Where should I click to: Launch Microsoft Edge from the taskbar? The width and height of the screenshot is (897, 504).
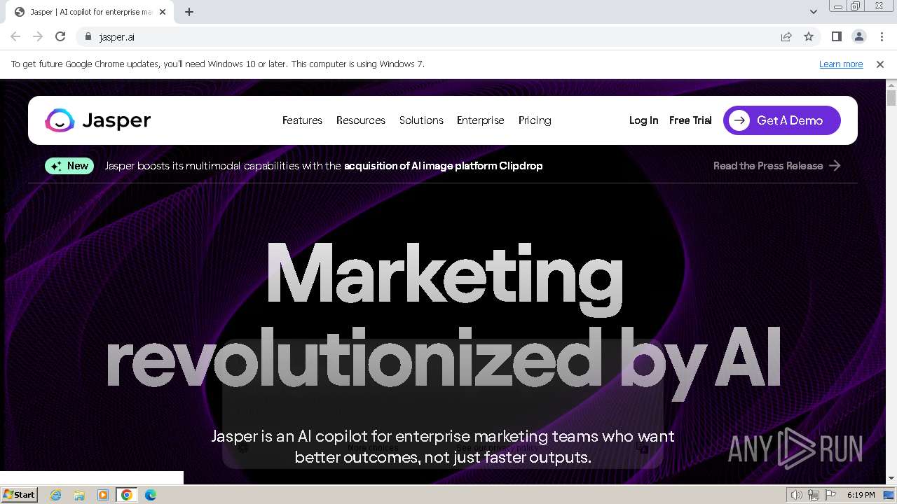[151, 495]
